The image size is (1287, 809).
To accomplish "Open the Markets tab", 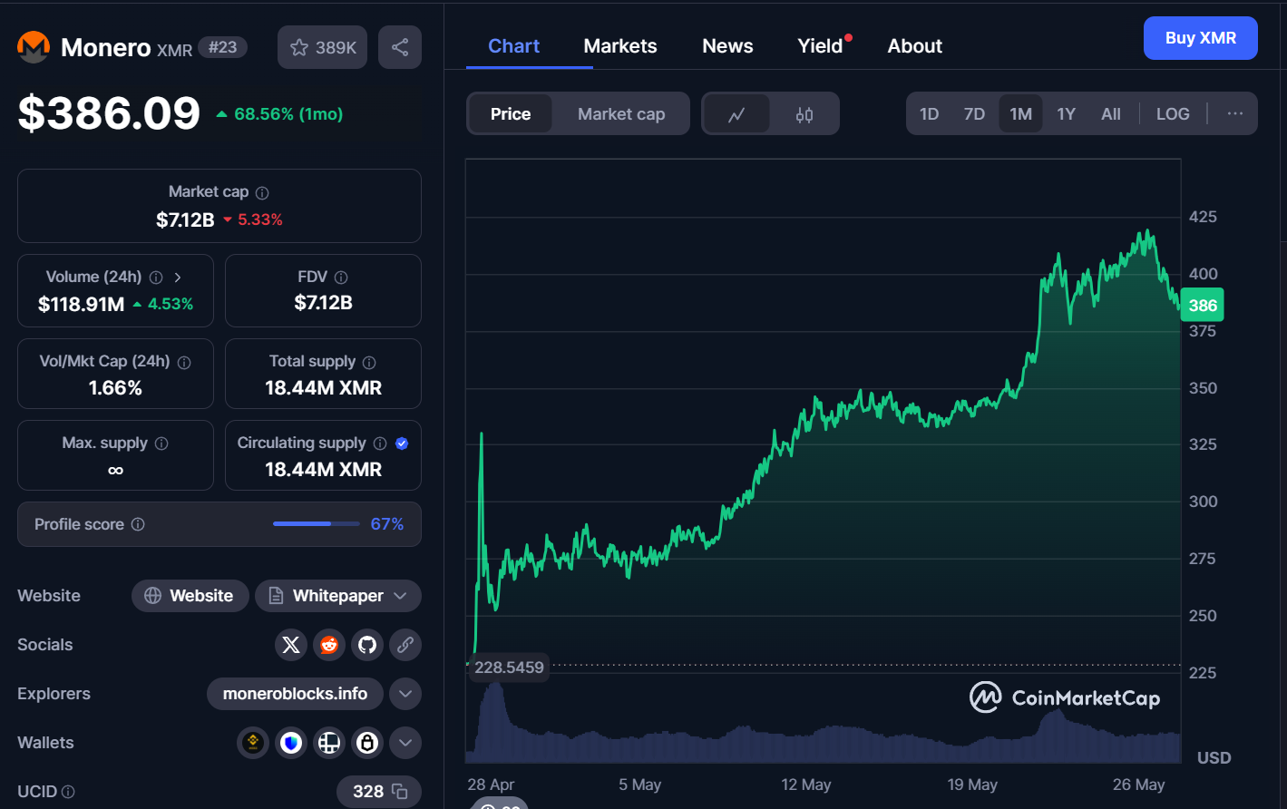I will coord(620,46).
